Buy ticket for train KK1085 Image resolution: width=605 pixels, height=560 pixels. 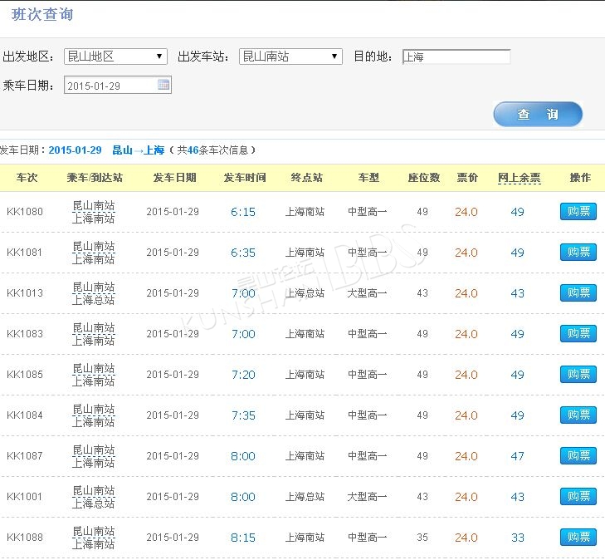click(x=578, y=374)
